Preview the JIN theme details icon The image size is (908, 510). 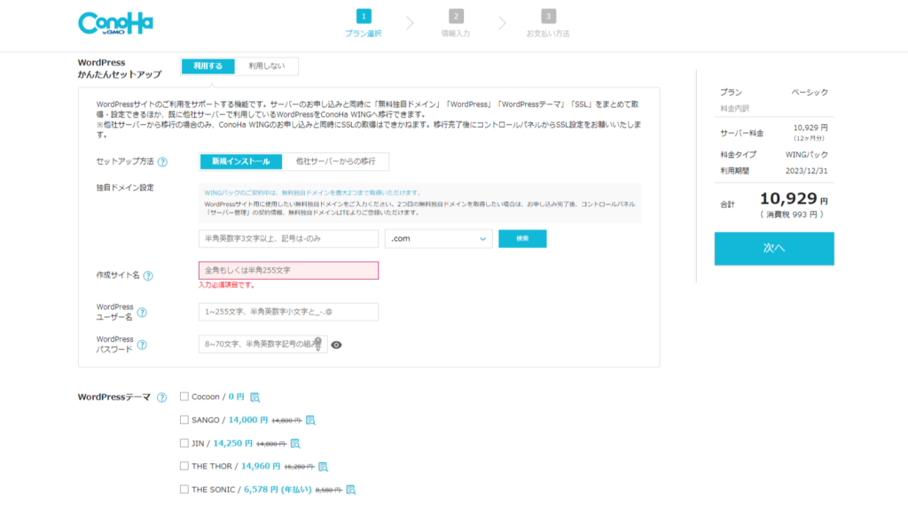pyautogui.click(x=295, y=444)
